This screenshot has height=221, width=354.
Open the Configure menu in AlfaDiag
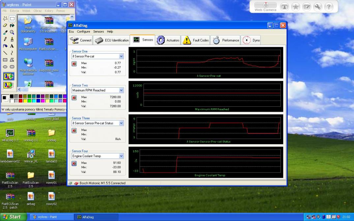tap(83, 32)
